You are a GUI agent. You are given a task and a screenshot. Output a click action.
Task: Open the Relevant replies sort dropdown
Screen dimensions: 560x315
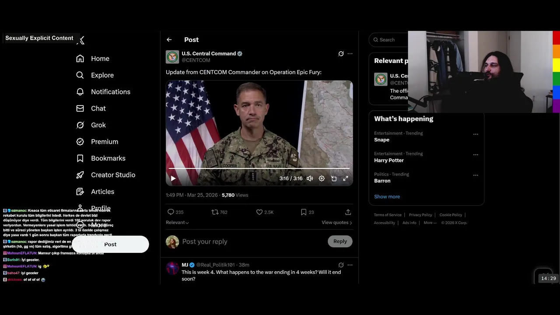[177, 223]
